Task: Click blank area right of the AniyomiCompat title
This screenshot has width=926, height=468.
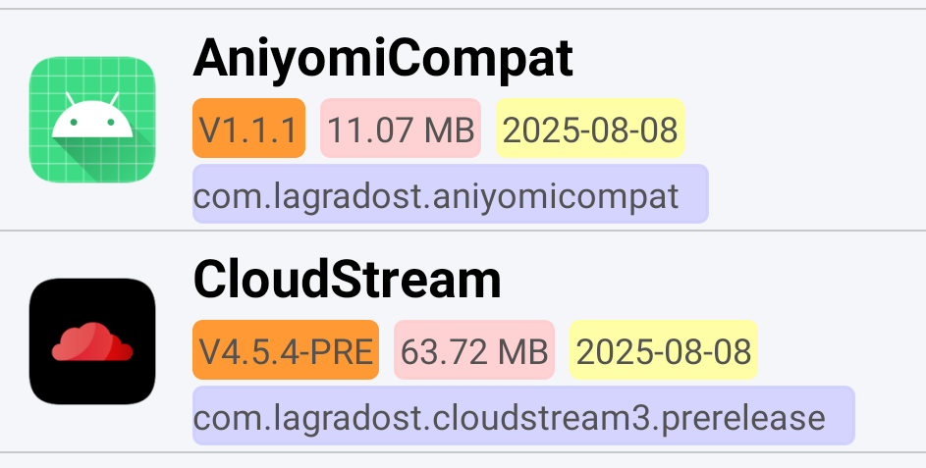Action: (746, 60)
